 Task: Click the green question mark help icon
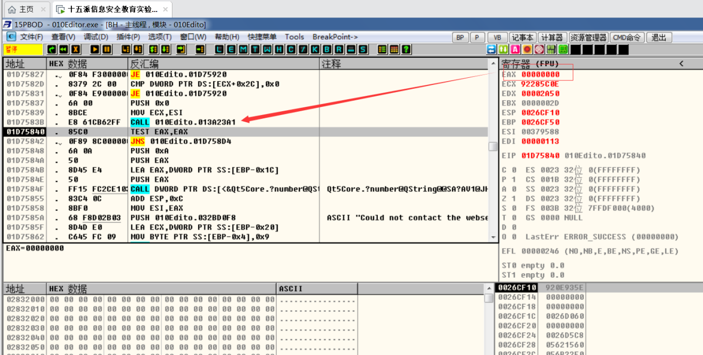pyautogui.click(x=406, y=49)
